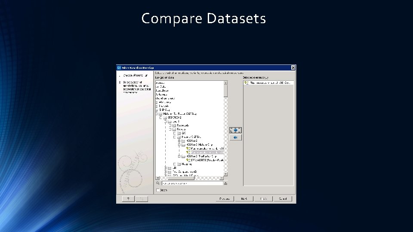The image size is (413, 232).
Task: Click the Results folder icon
Action: (x=174, y=129)
